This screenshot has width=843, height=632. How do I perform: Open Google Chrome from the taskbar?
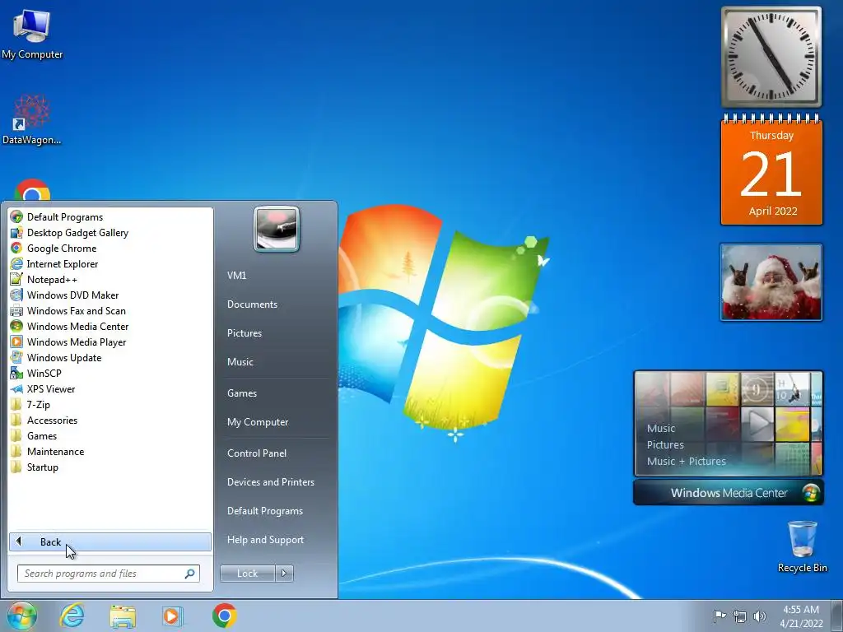224,616
